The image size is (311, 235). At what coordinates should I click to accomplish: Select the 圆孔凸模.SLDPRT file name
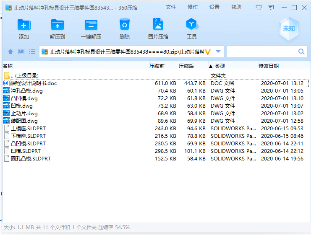point(31,158)
